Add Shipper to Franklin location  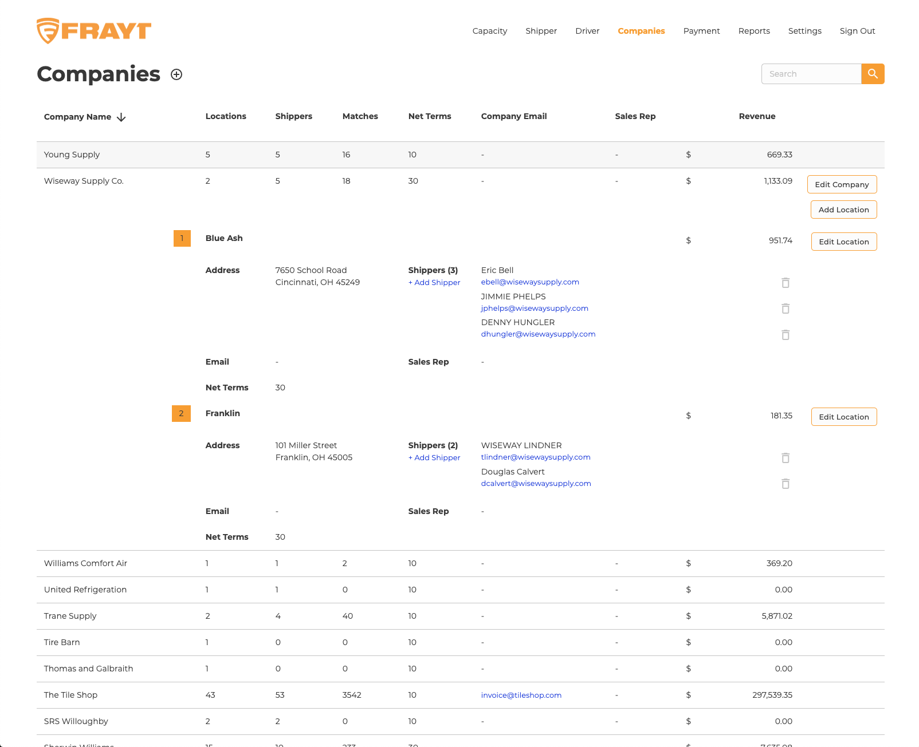click(x=434, y=457)
